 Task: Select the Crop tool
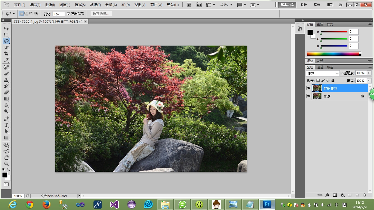[x=6, y=54]
